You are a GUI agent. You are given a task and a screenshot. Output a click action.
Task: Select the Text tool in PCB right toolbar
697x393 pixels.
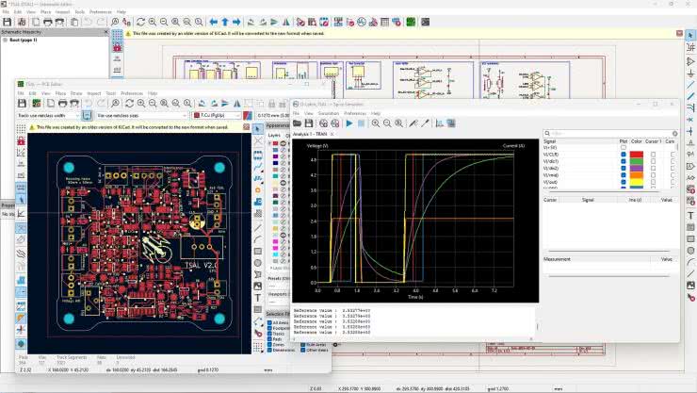258,298
